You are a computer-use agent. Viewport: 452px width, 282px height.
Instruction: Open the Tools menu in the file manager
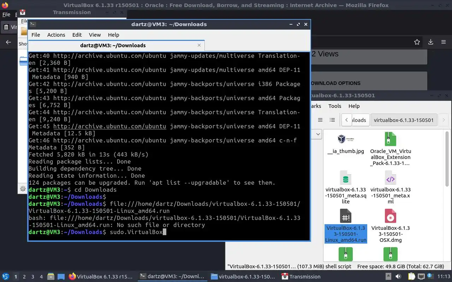[335, 106]
